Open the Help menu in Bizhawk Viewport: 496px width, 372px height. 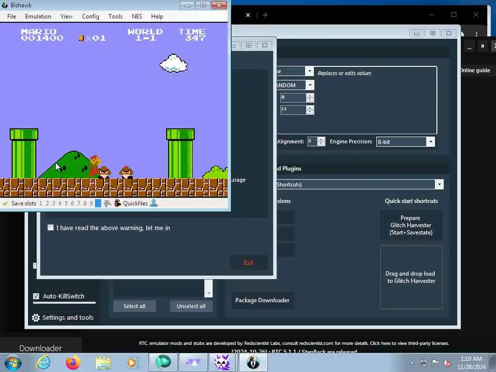tap(157, 16)
